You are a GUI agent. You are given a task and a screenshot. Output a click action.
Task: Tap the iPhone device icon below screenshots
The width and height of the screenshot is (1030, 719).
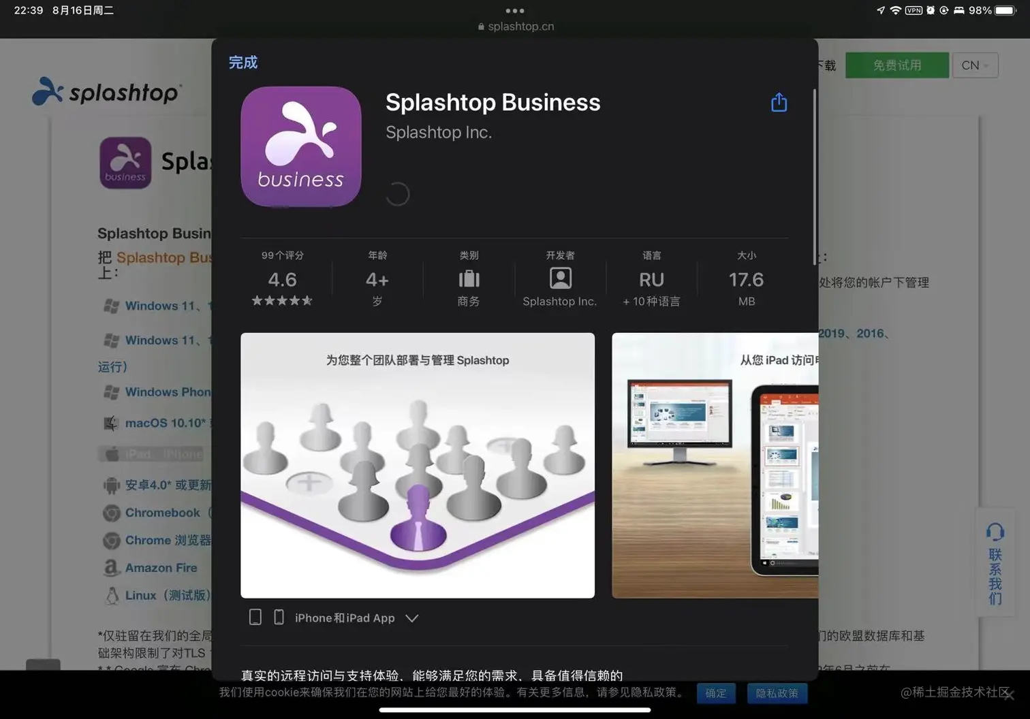[279, 617]
